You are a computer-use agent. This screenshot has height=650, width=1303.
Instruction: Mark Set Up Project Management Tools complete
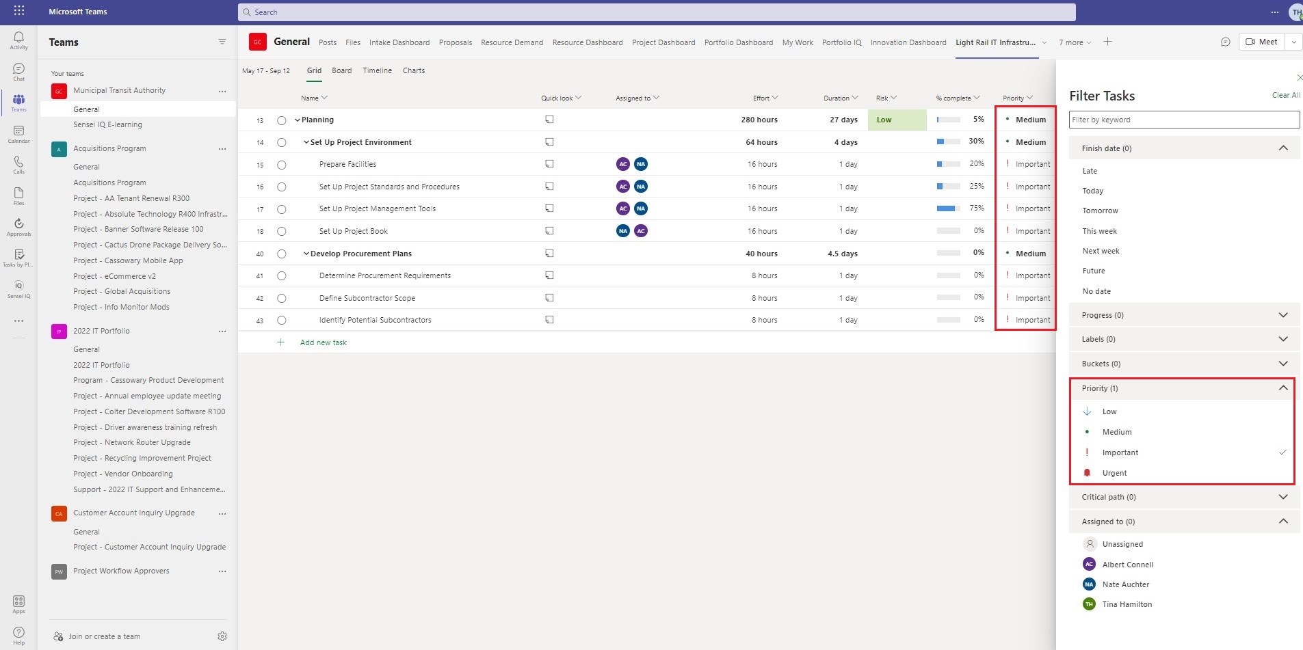pyautogui.click(x=281, y=209)
